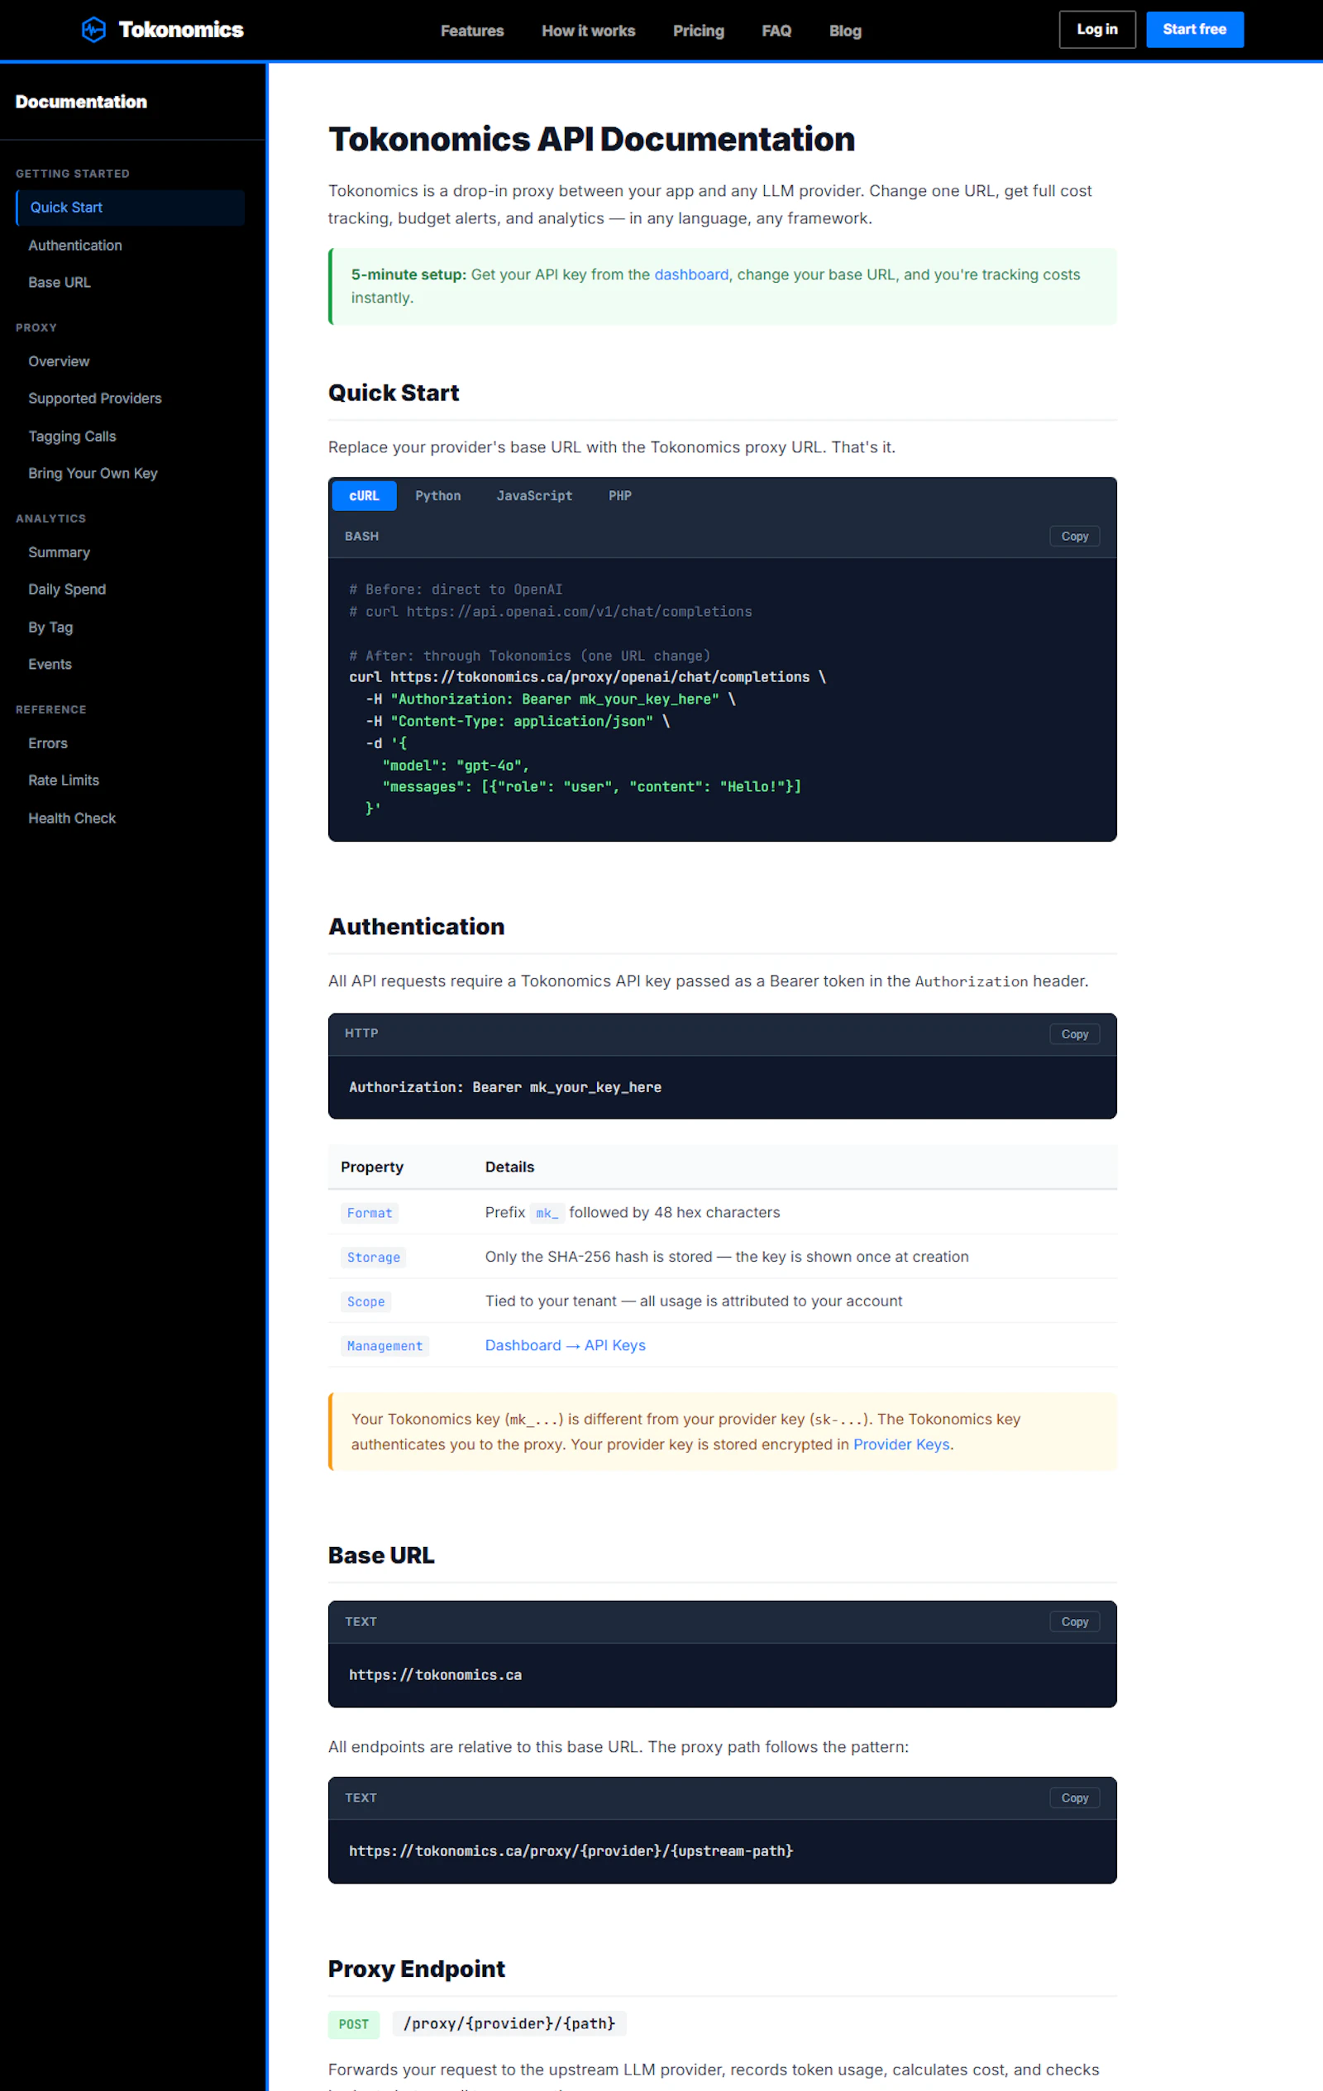
Task: Click the Authorization: Bearer mk_your_key_here line
Action: point(504,1087)
